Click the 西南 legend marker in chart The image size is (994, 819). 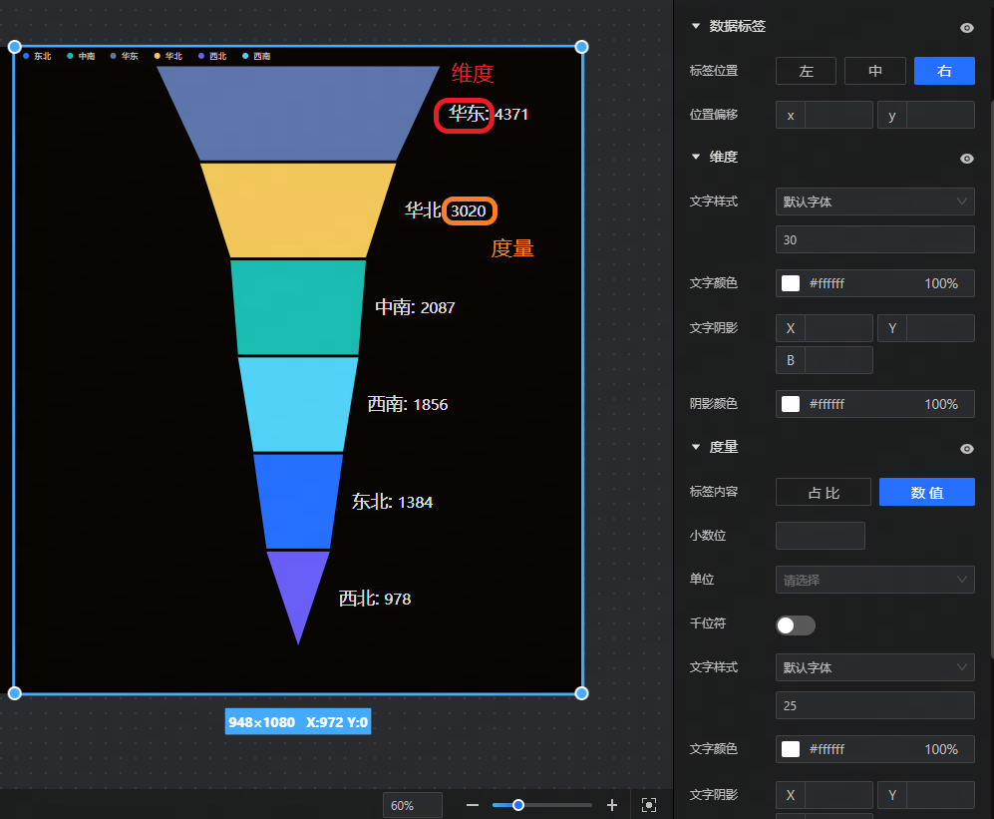click(x=246, y=57)
